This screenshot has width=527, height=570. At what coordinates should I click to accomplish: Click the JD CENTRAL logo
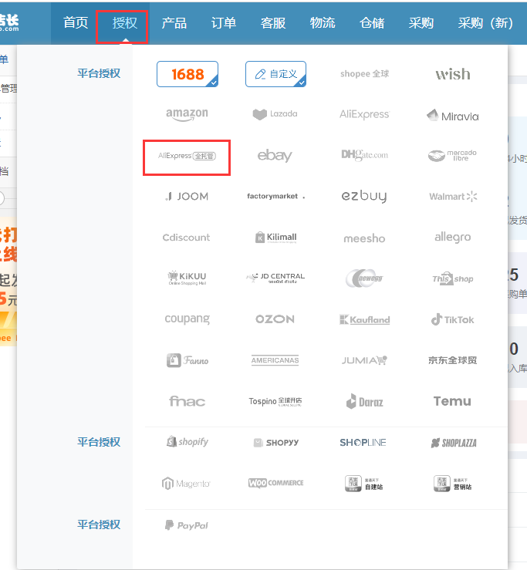(275, 278)
